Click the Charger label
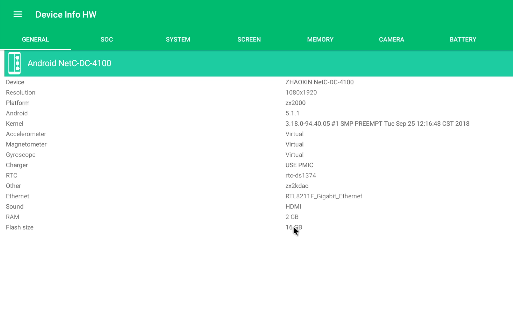The image size is (513, 320). click(x=17, y=165)
